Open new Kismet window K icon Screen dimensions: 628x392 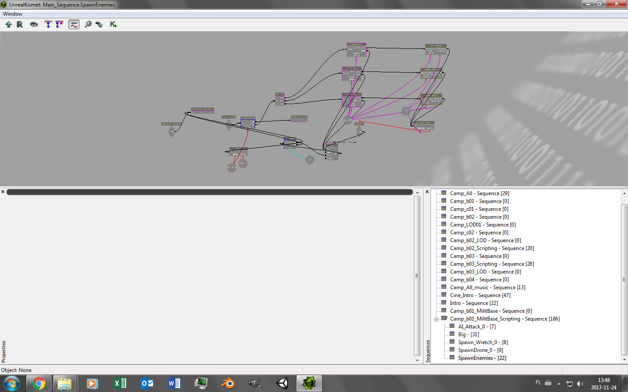(113, 24)
